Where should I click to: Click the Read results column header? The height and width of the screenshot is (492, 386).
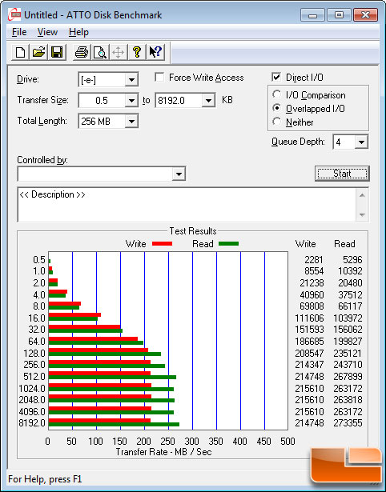pyautogui.click(x=344, y=244)
